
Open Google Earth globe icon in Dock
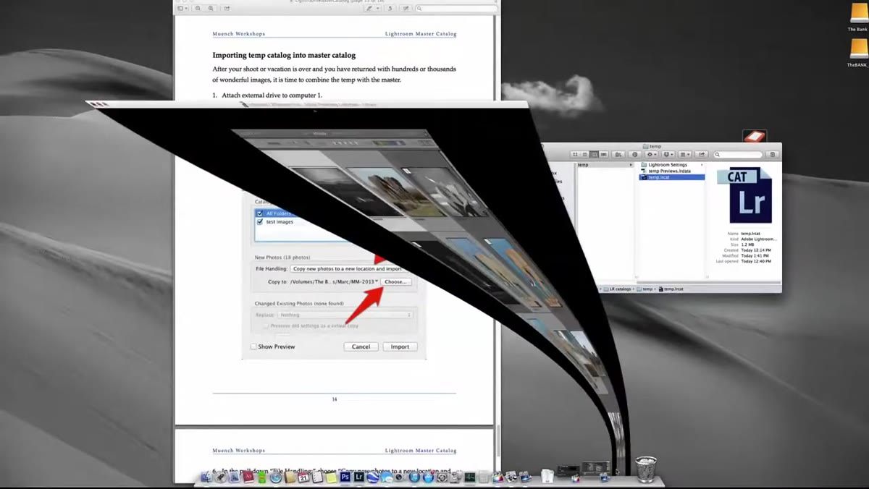[x=372, y=477]
